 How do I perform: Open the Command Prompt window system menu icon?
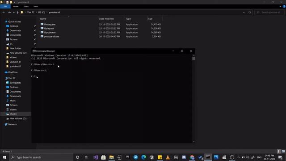(x=34, y=51)
